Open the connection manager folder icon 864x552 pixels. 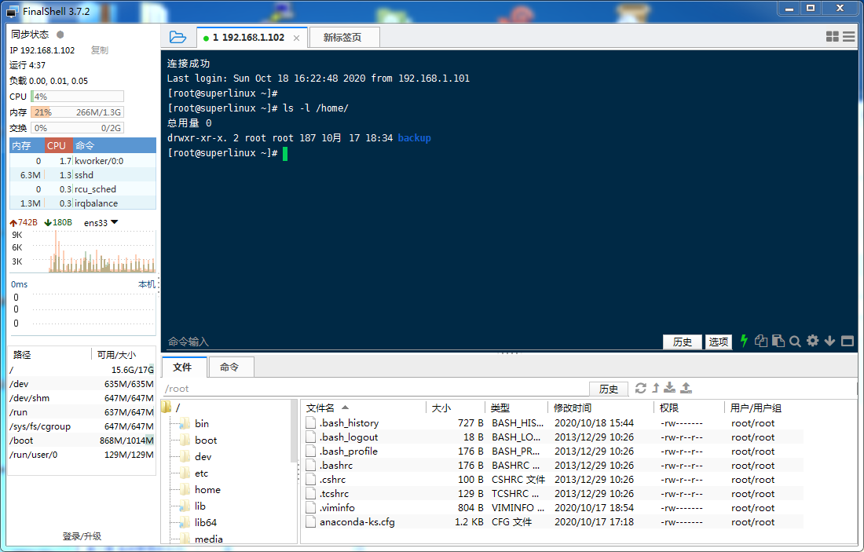pyautogui.click(x=178, y=37)
